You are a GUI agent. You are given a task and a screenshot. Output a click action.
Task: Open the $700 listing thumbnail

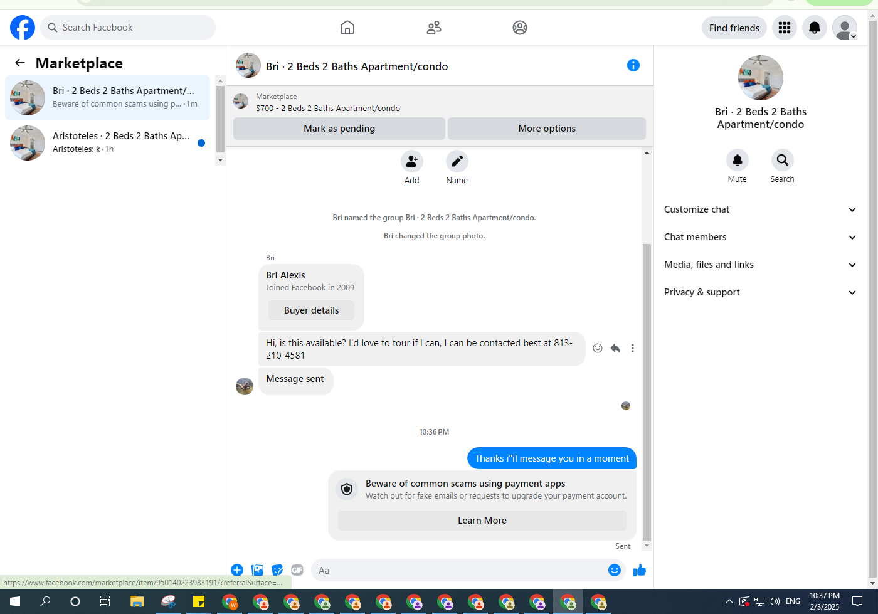(x=241, y=101)
